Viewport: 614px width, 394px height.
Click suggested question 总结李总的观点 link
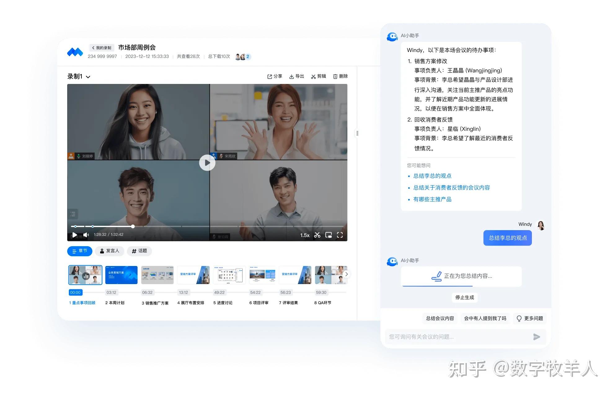pos(432,176)
